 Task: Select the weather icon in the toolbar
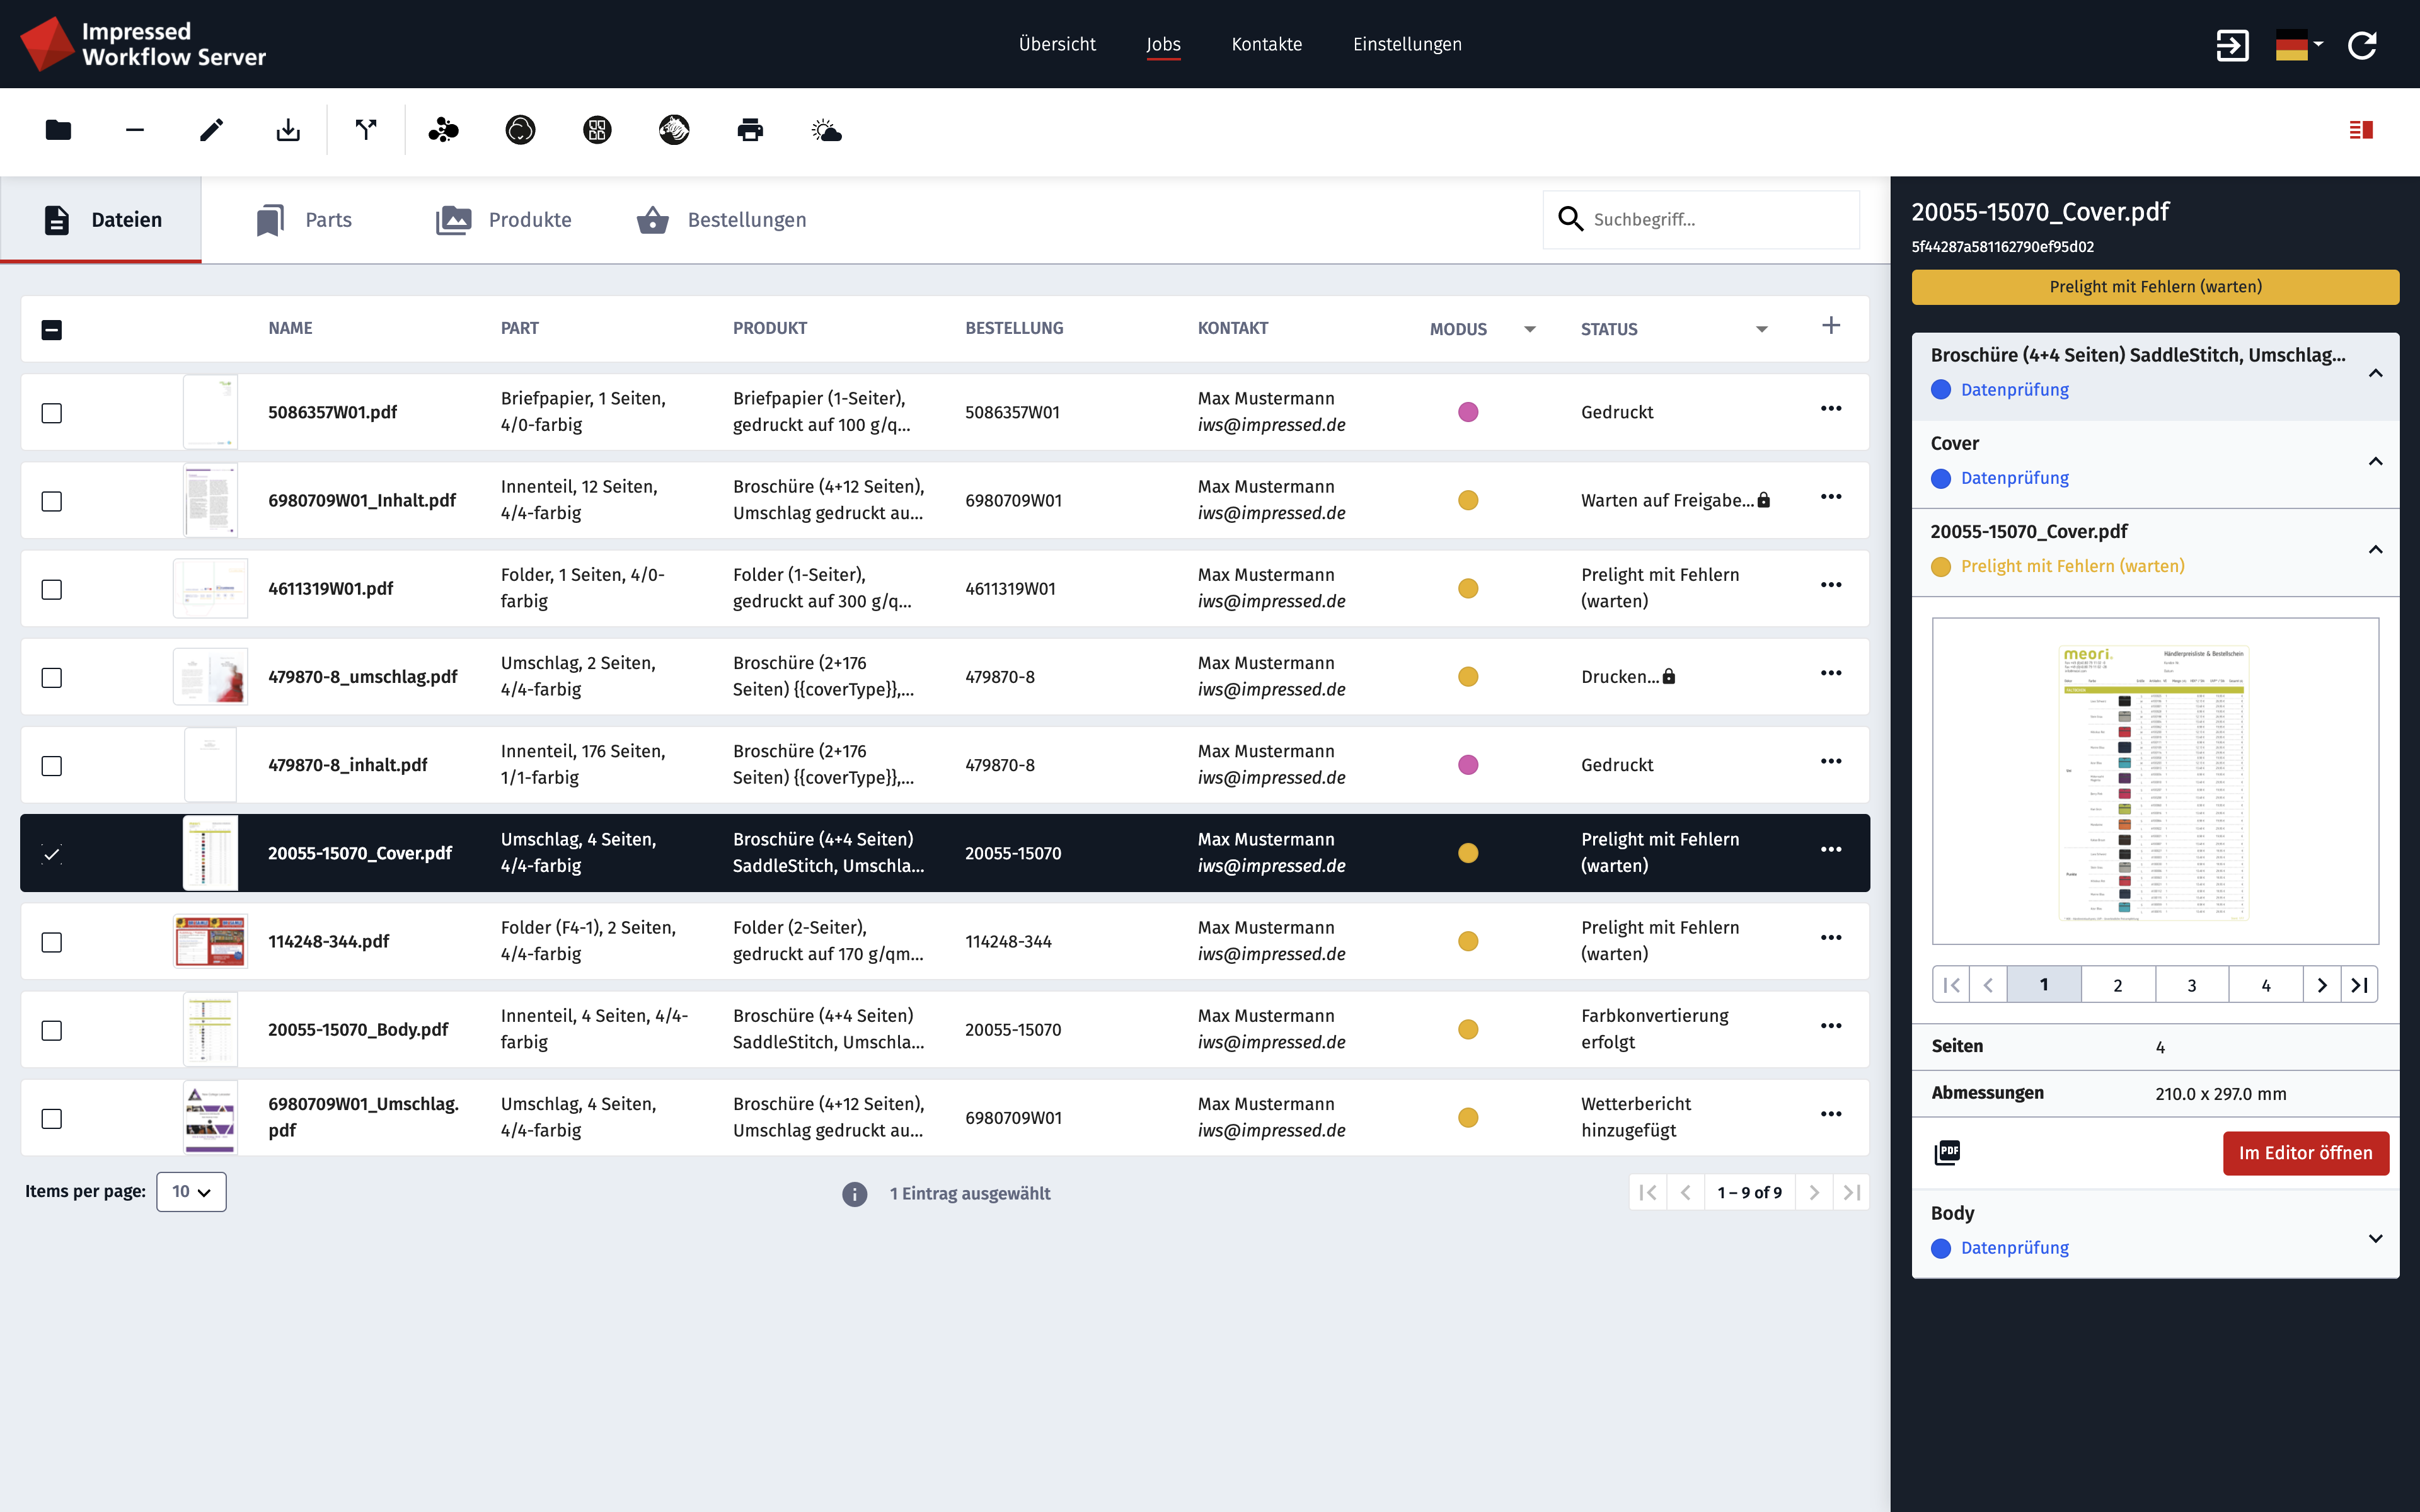[x=827, y=130]
